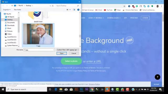Viewport: 168px width, 94px height.
Task: Accept the cookie notice
Action: pos(156,84)
